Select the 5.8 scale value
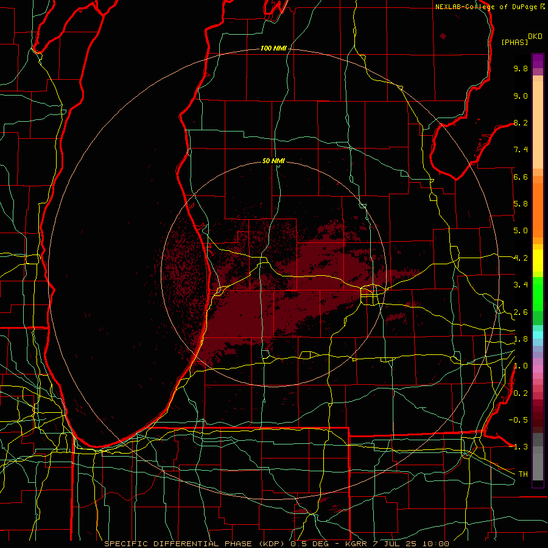This screenshot has height=548, width=548. coord(521,204)
